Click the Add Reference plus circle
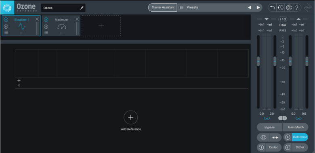 click(131, 117)
